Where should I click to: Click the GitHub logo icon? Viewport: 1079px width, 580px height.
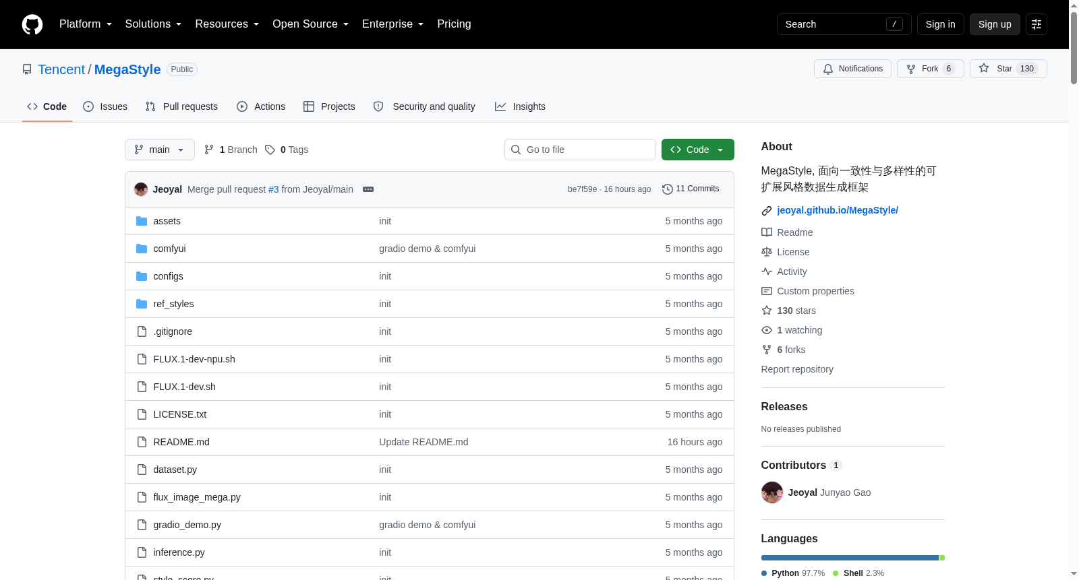pos(32,24)
